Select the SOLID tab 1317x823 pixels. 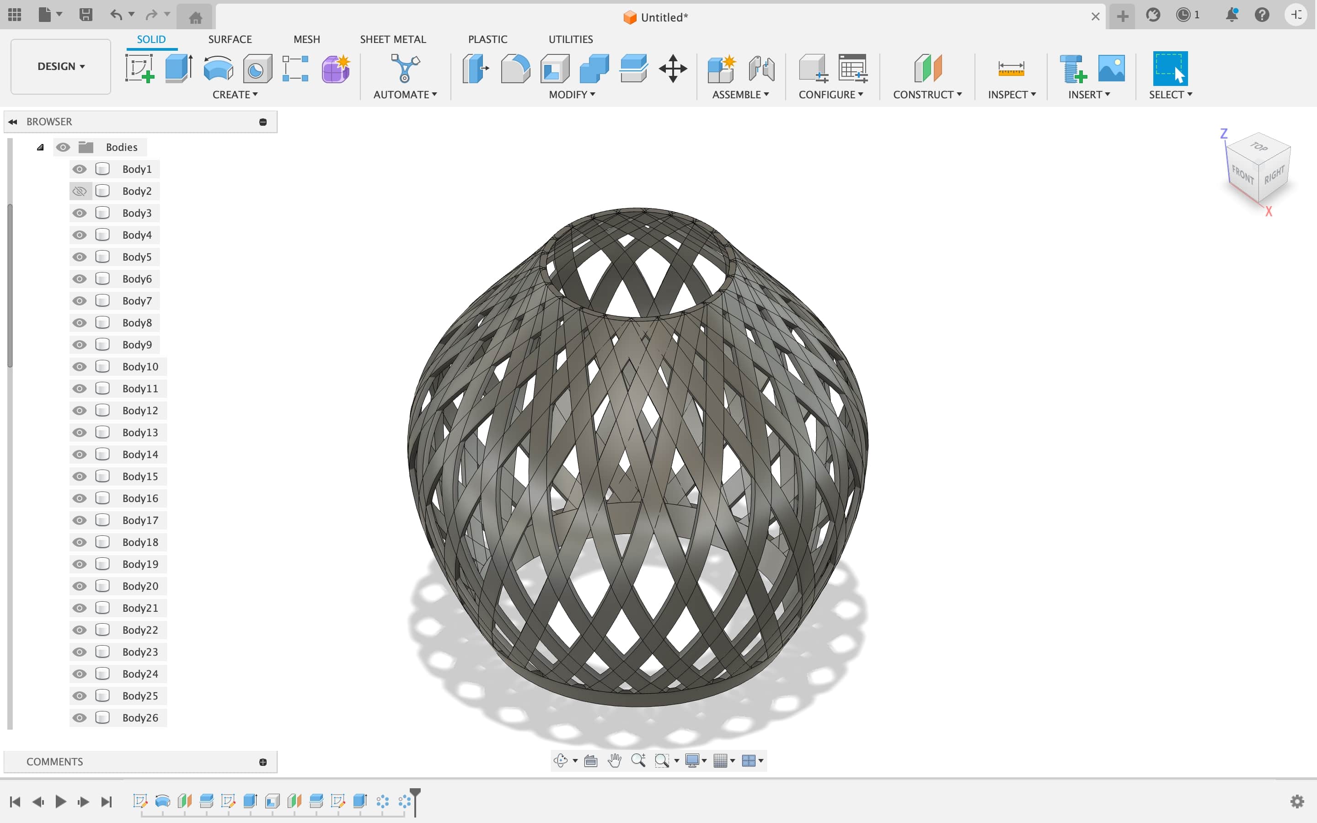point(151,39)
